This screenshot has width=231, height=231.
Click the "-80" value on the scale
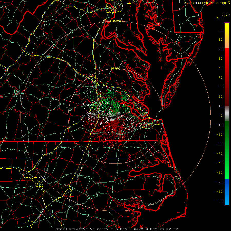[x=219, y=191]
